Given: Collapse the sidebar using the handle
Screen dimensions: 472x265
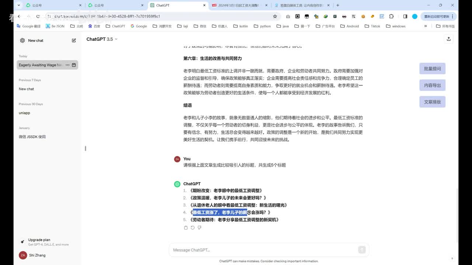Looking at the screenshot, I should (86, 148).
